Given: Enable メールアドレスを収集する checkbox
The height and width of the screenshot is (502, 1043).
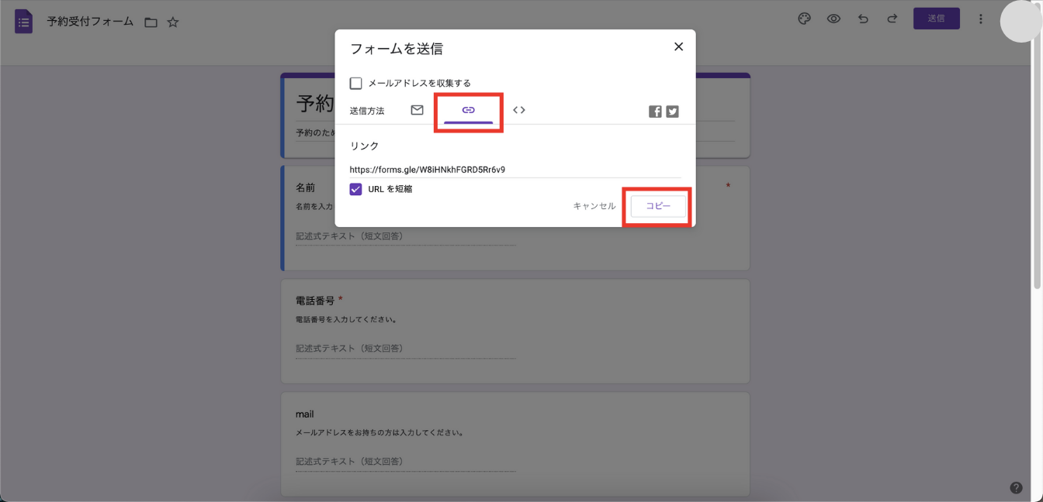Looking at the screenshot, I should [x=355, y=83].
